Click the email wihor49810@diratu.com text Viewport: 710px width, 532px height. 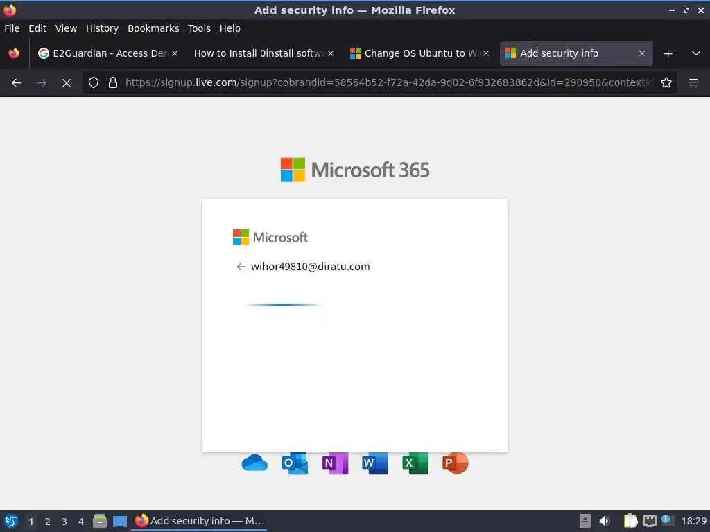(310, 267)
